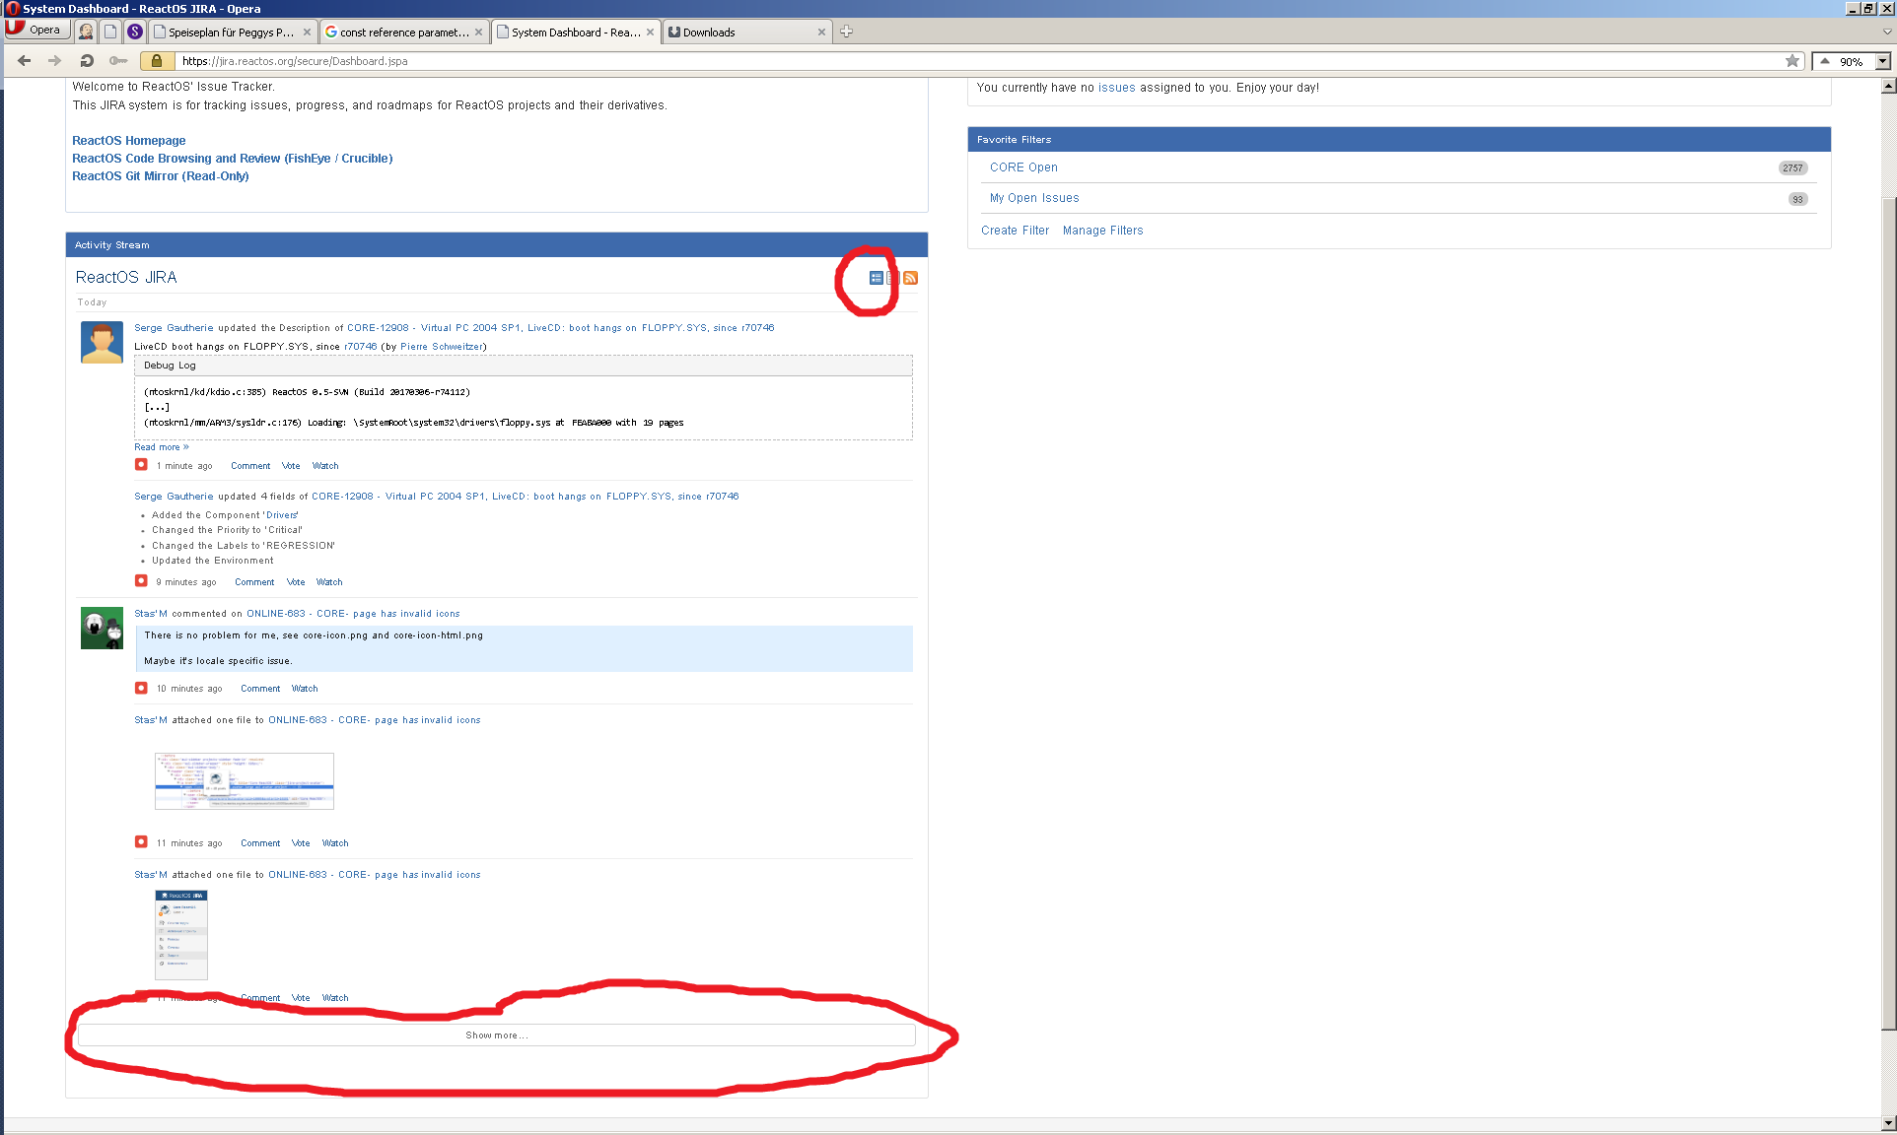The height and width of the screenshot is (1135, 1897).
Task: Switch to the pinned purple S tab
Action: 135,32
